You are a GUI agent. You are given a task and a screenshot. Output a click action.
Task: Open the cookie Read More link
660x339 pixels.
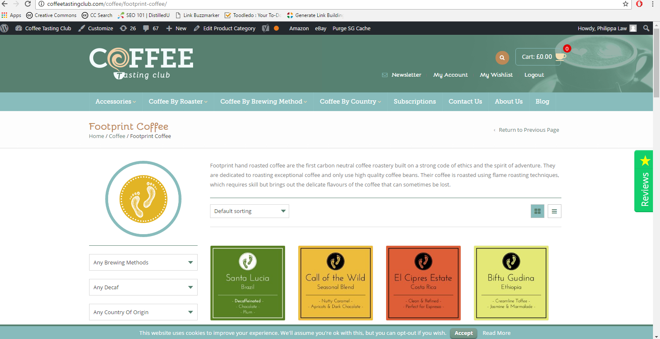pyautogui.click(x=496, y=333)
